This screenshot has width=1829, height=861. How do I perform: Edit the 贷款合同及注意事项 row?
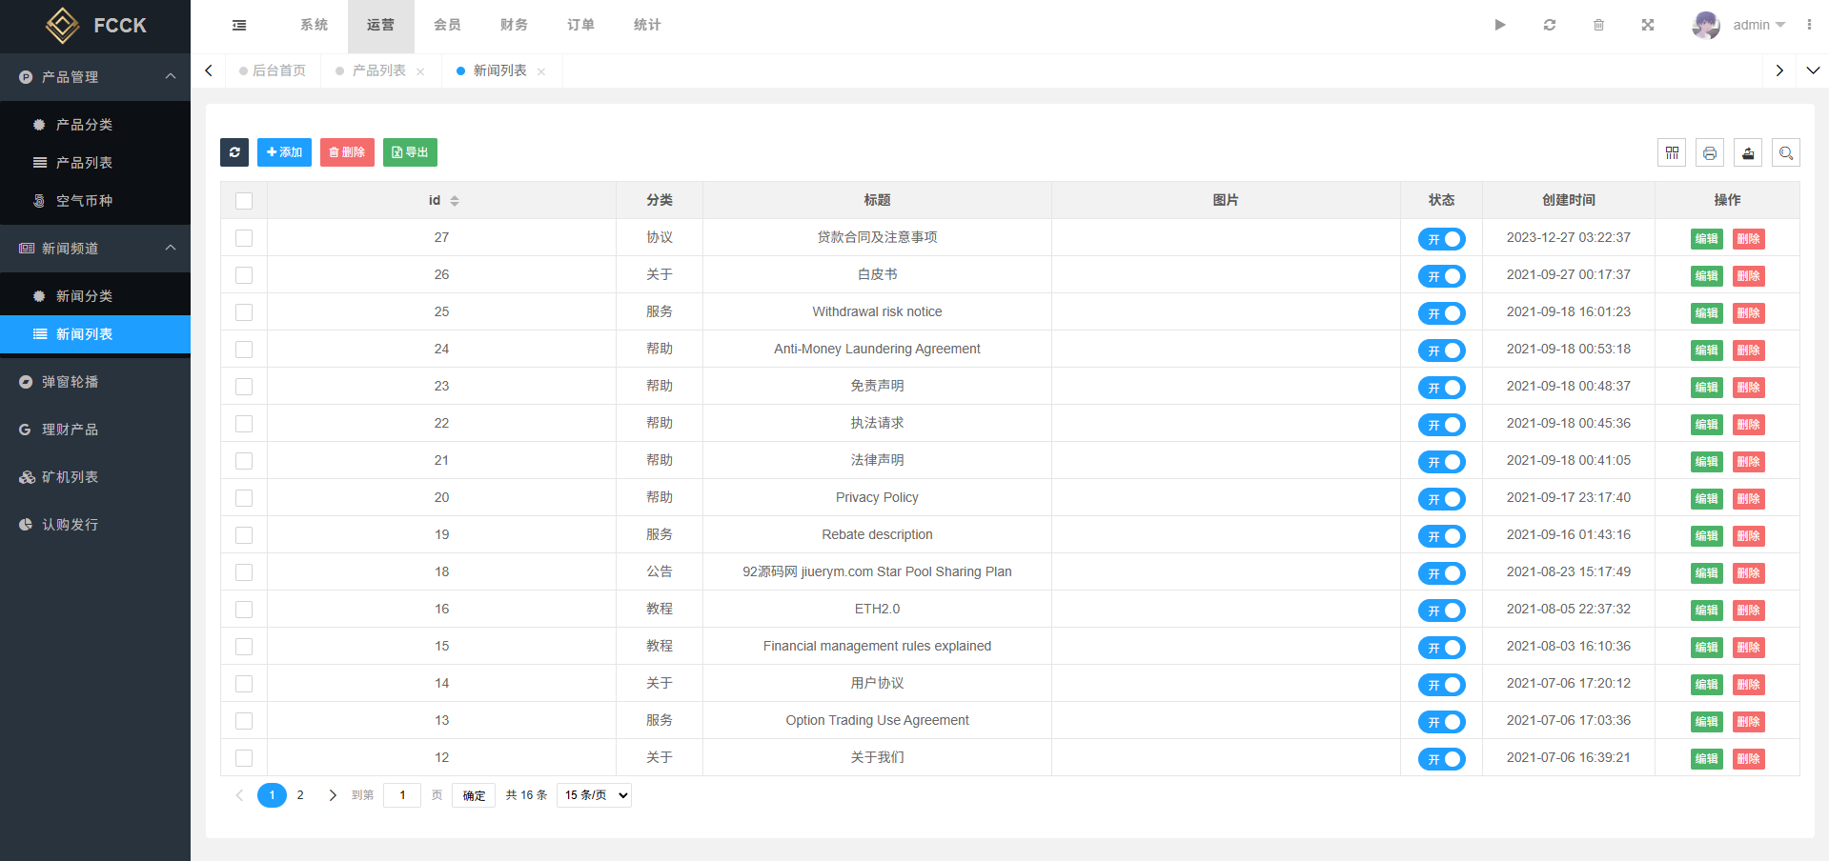click(x=1706, y=239)
